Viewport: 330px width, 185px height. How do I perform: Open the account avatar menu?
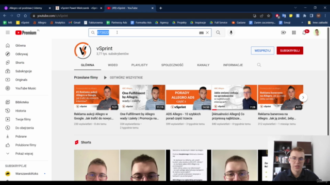coord(317,32)
